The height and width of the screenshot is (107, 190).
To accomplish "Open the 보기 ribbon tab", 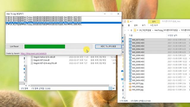I will click(x=143, y=25).
